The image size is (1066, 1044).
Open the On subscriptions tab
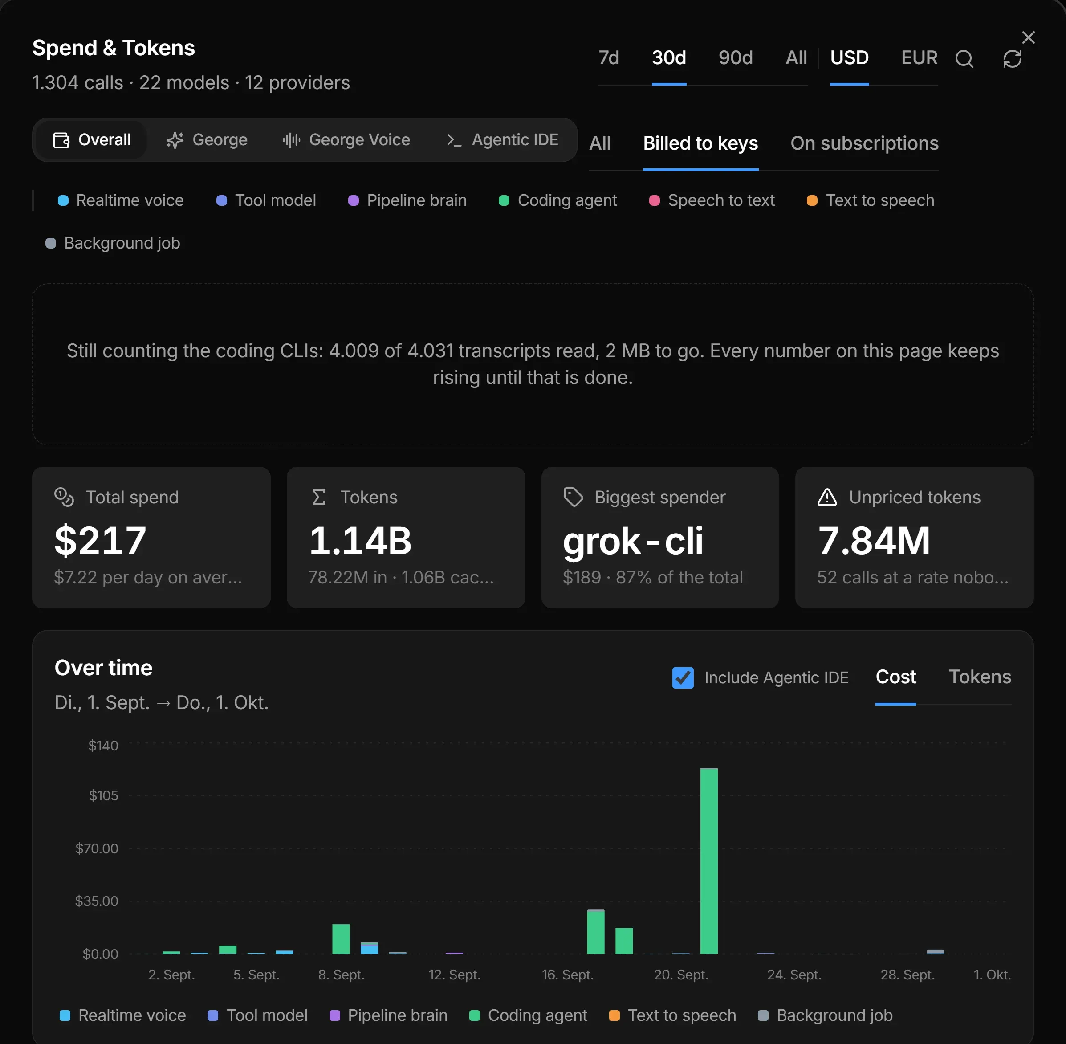point(864,143)
